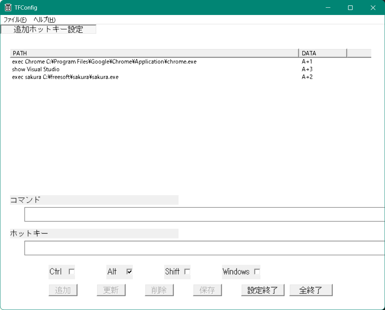
Task: Click the PATH column header
Action: (154, 53)
